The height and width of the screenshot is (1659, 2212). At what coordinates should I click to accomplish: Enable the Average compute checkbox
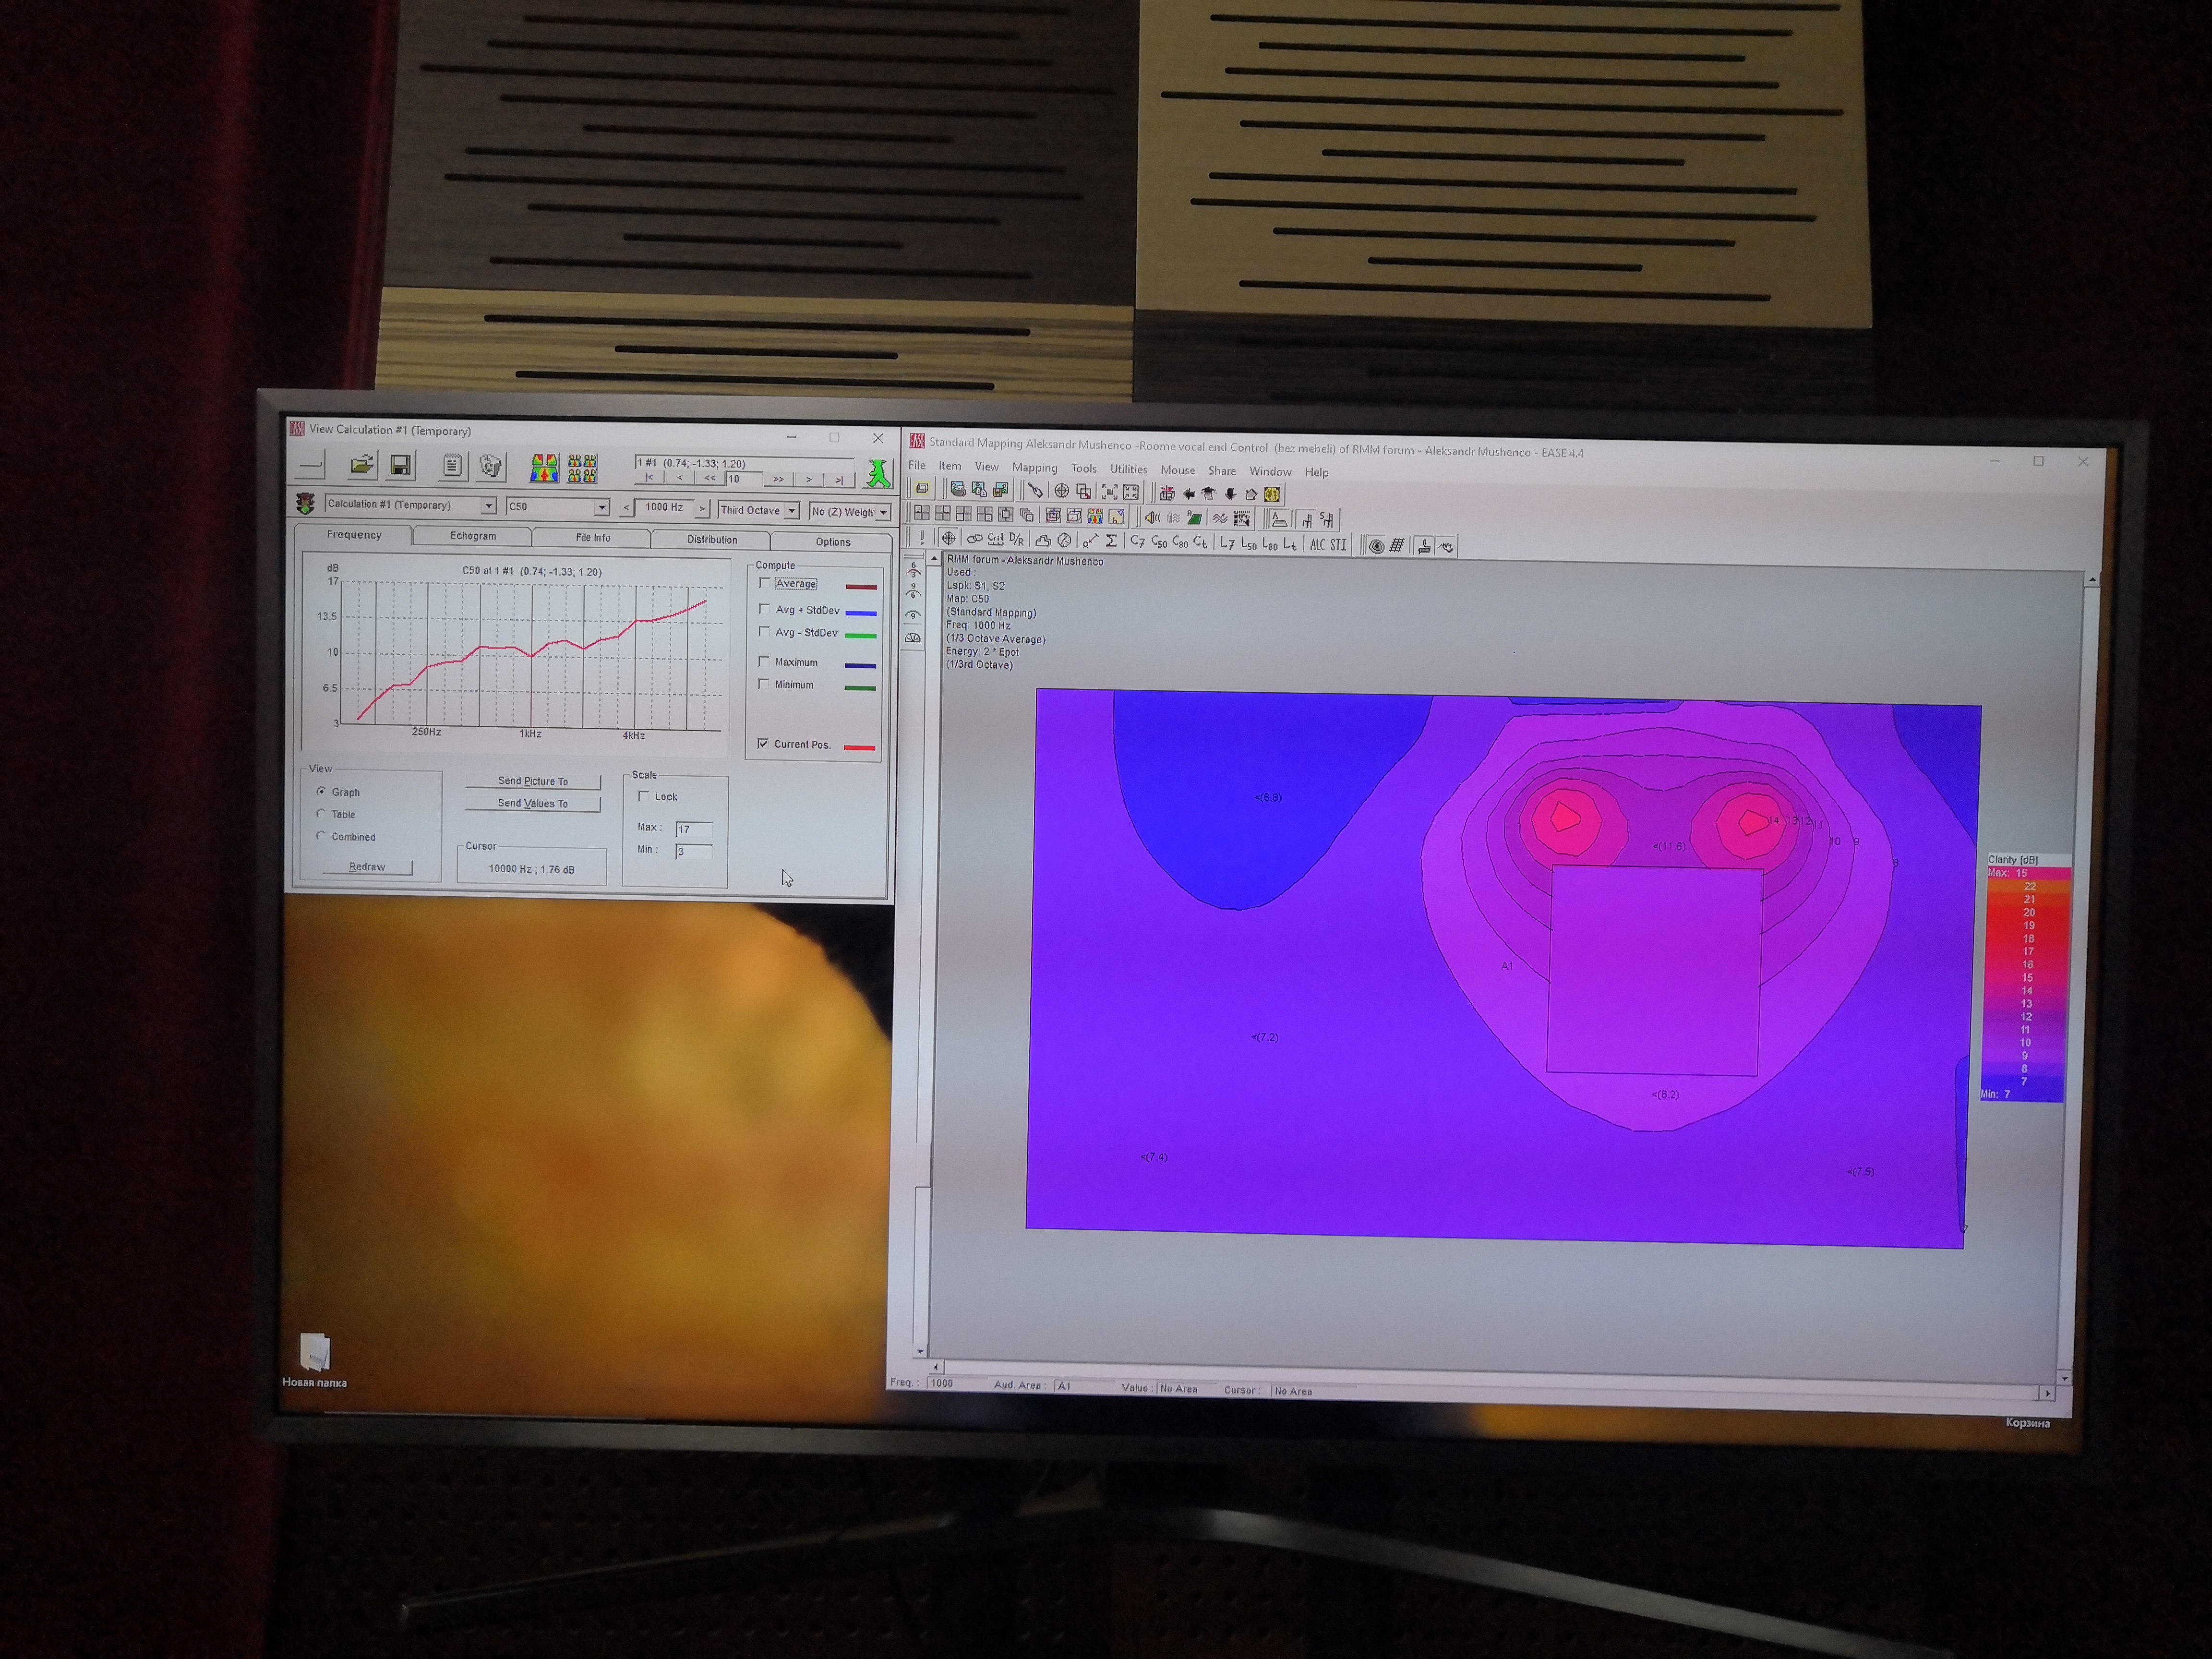(x=765, y=583)
